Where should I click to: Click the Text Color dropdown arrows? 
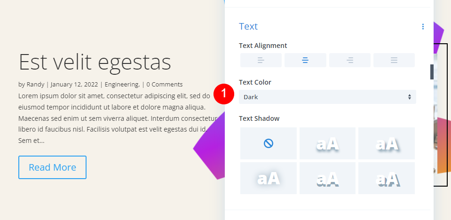pos(410,97)
